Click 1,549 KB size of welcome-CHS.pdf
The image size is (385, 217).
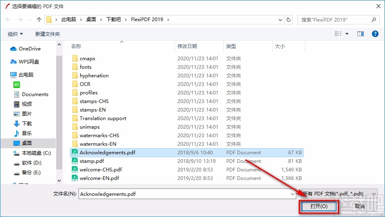pos(291,170)
